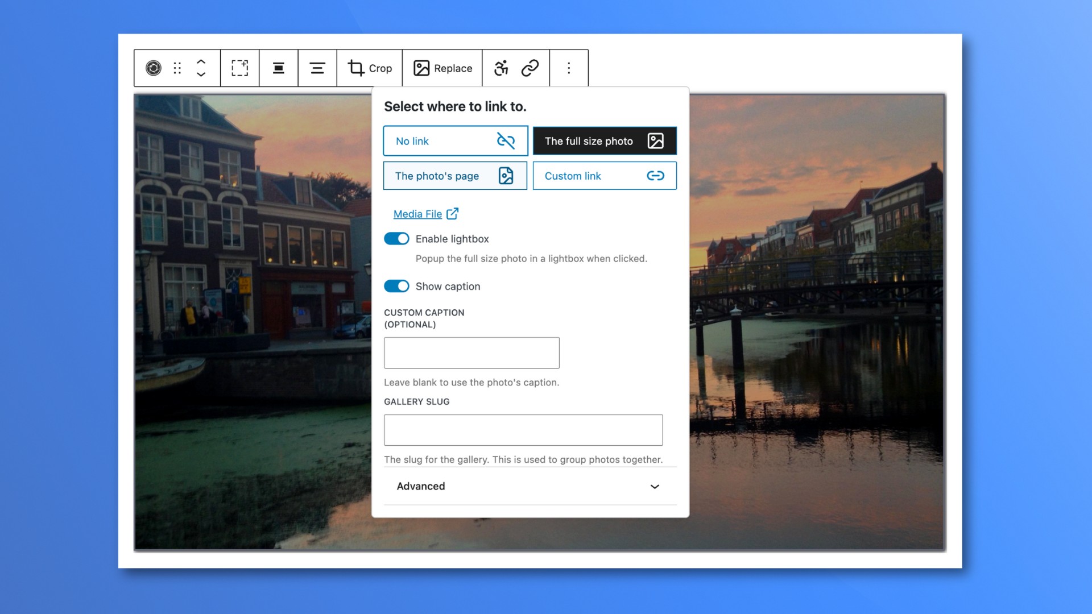Click the accessibility wheelchair icon
1092x614 pixels.
click(501, 68)
